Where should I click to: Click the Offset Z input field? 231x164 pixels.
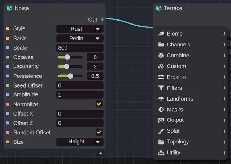point(80,123)
